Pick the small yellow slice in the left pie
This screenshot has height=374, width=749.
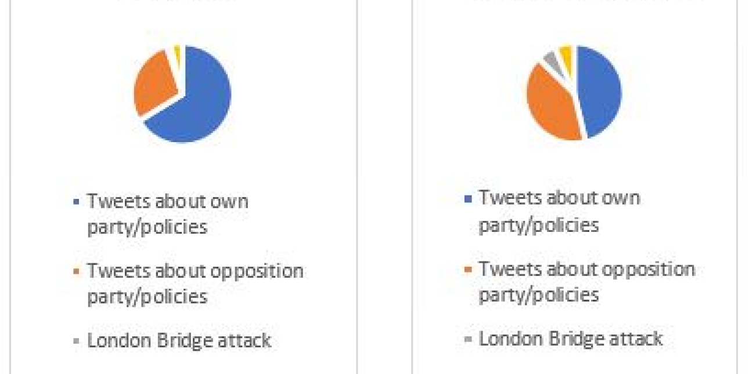tap(178, 52)
